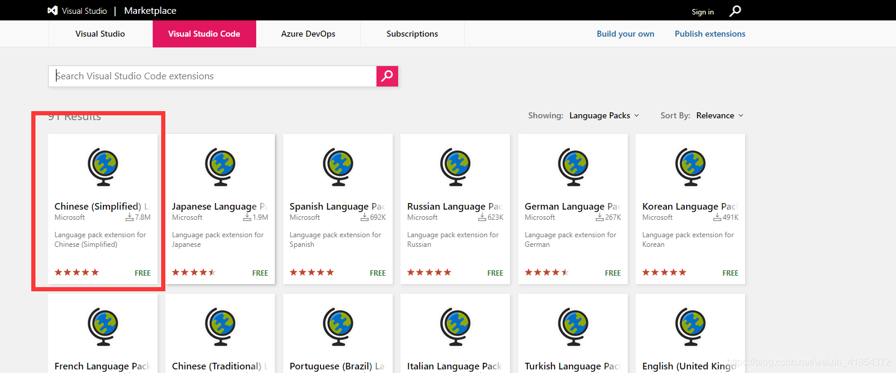The height and width of the screenshot is (373, 896).
Task: Click the Russian Language Pack star rating
Action: (429, 272)
